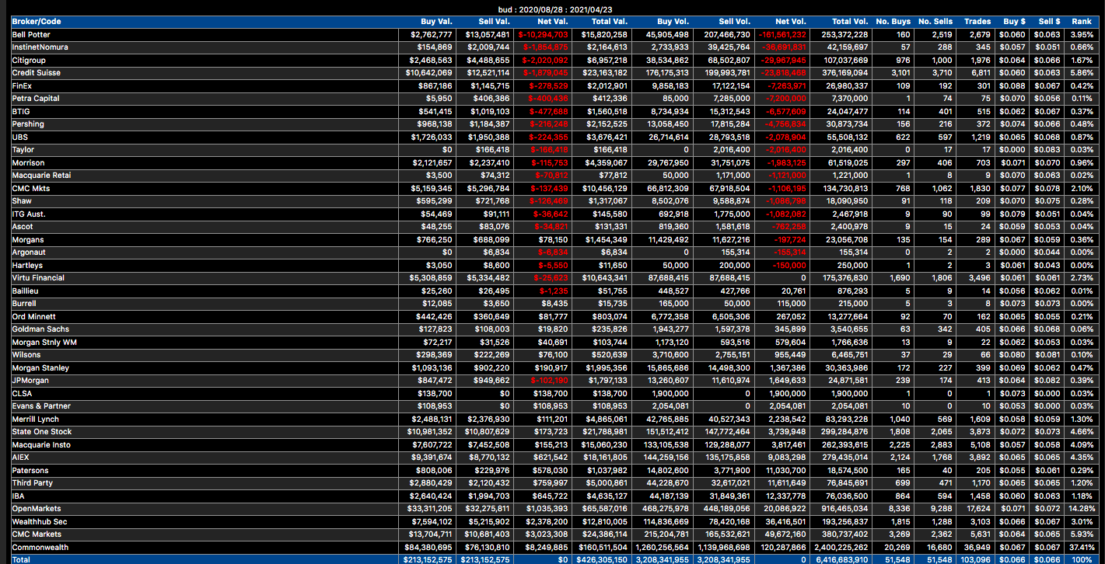Click the Broker/Code column header

(x=36, y=22)
